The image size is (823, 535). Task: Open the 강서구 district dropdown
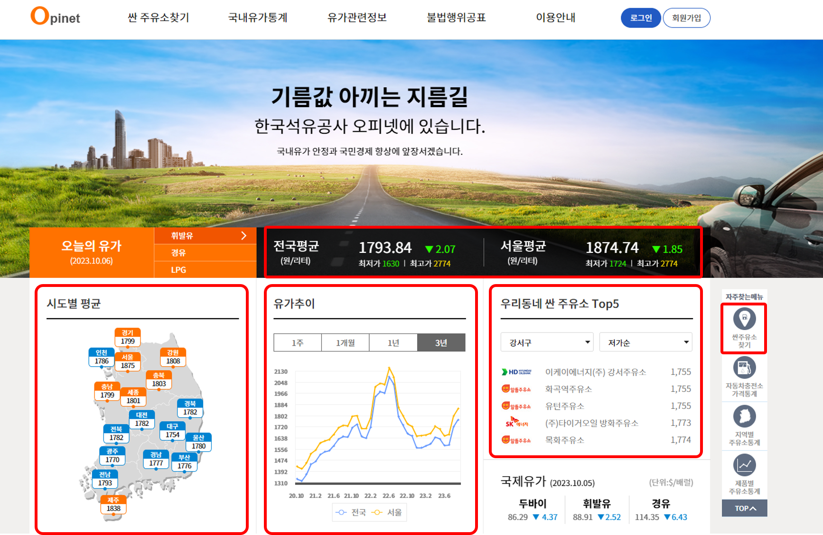pyautogui.click(x=547, y=342)
